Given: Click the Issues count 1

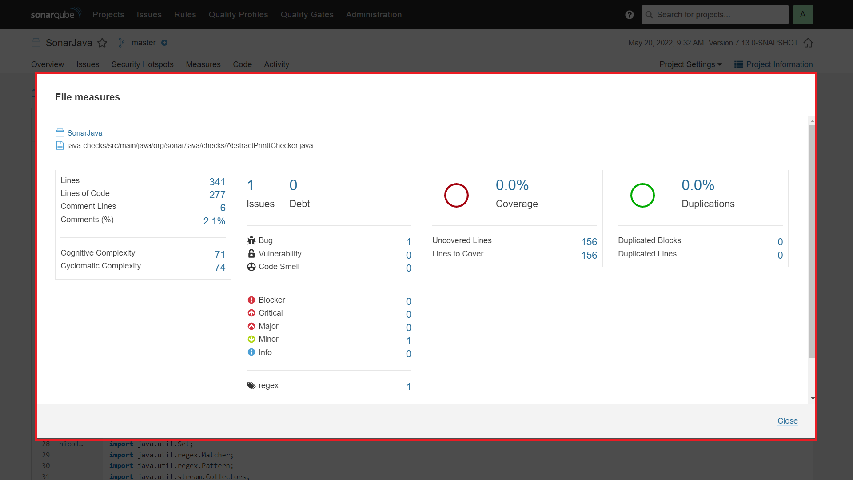Looking at the screenshot, I should [x=251, y=185].
